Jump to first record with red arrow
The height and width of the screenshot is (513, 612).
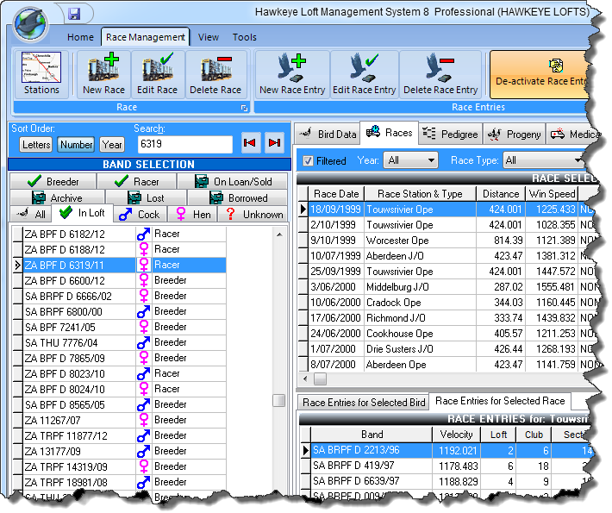(249, 143)
